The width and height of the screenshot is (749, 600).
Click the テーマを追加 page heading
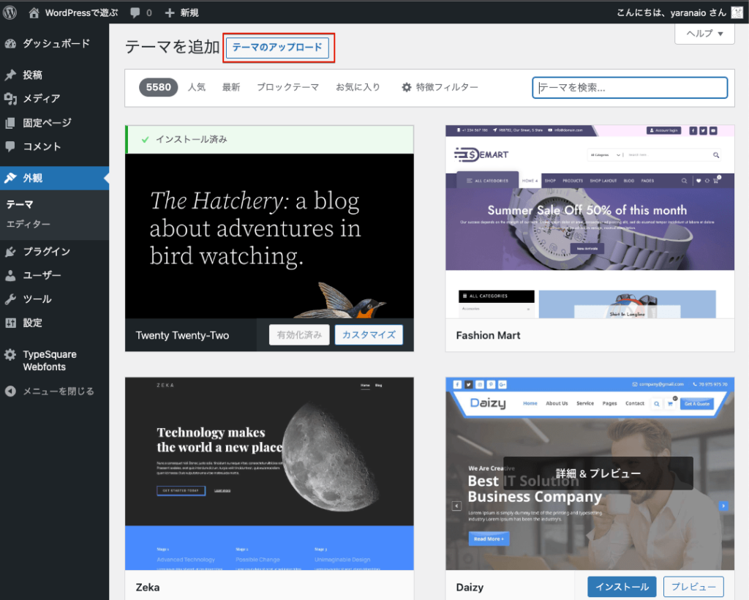(173, 47)
